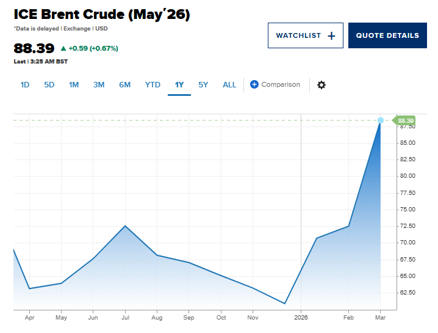Click the 70.00 y-axis value

coord(407,243)
